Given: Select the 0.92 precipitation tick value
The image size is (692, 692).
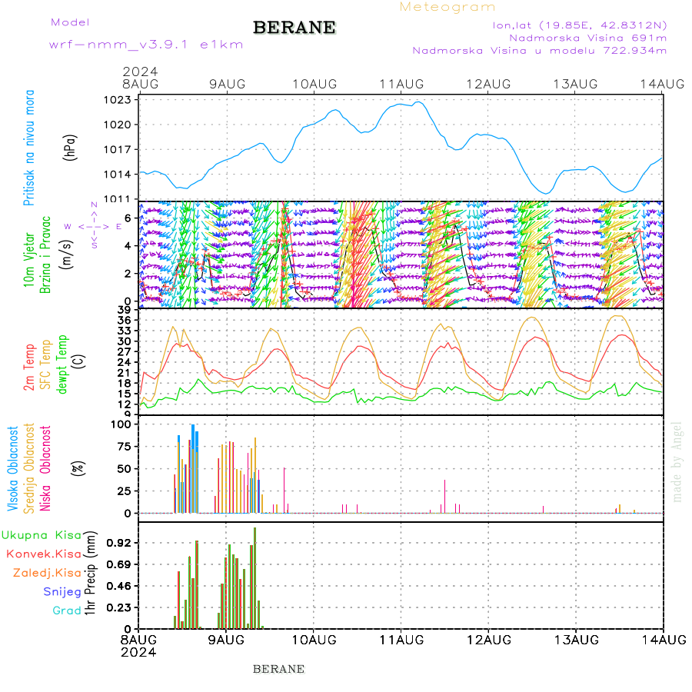Looking at the screenshot, I should pos(118,543).
